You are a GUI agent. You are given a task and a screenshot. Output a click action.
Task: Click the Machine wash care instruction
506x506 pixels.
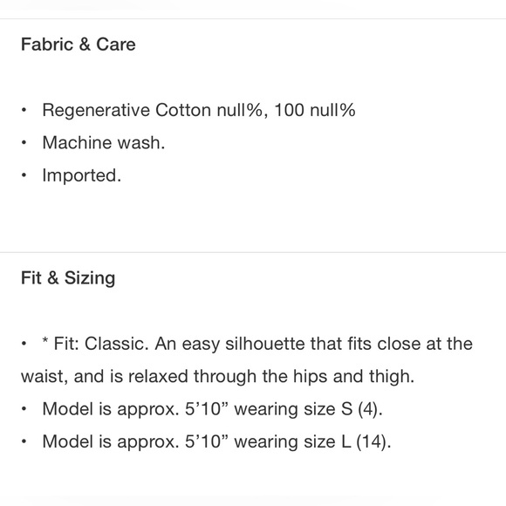[104, 142]
